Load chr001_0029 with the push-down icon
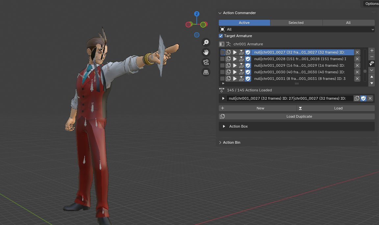 pyautogui.click(x=241, y=65)
